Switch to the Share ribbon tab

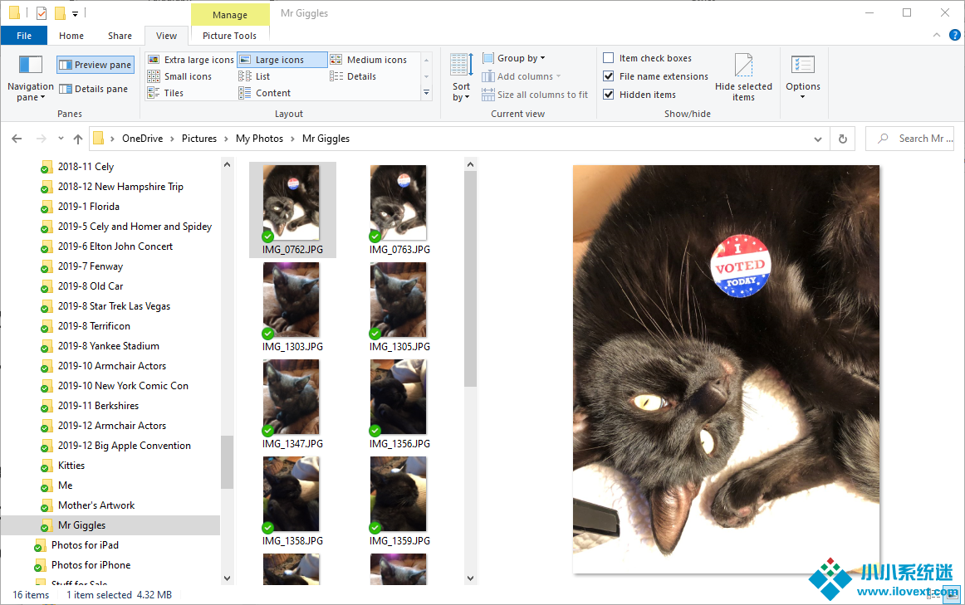(x=120, y=36)
